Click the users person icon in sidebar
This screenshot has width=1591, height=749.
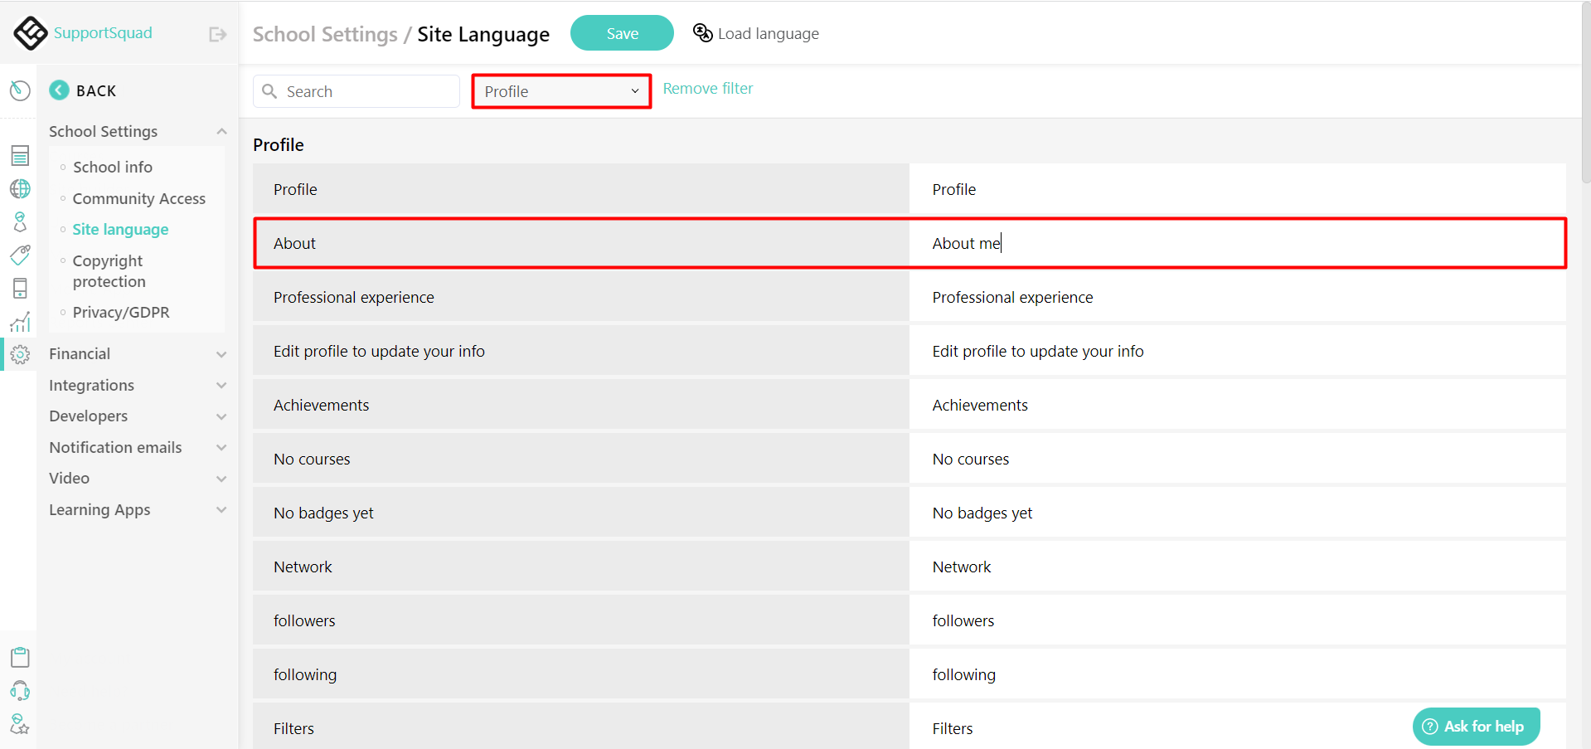tap(20, 221)
